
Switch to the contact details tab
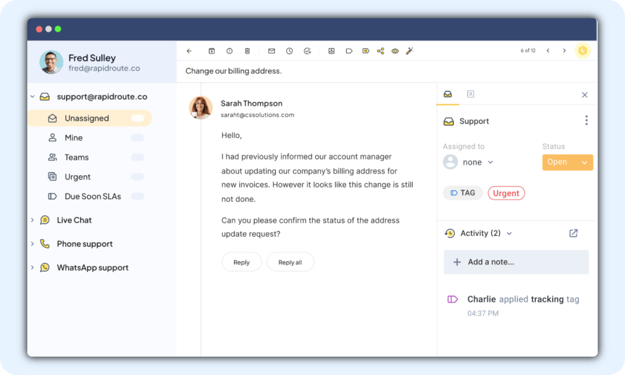(471, 94)
